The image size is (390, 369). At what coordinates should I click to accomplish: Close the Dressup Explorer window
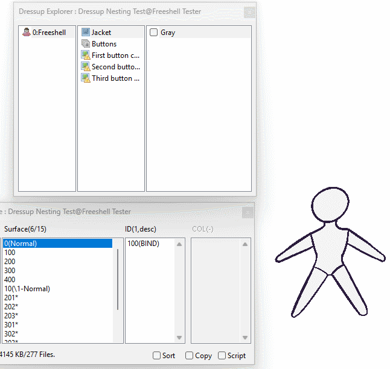[249, 12]
